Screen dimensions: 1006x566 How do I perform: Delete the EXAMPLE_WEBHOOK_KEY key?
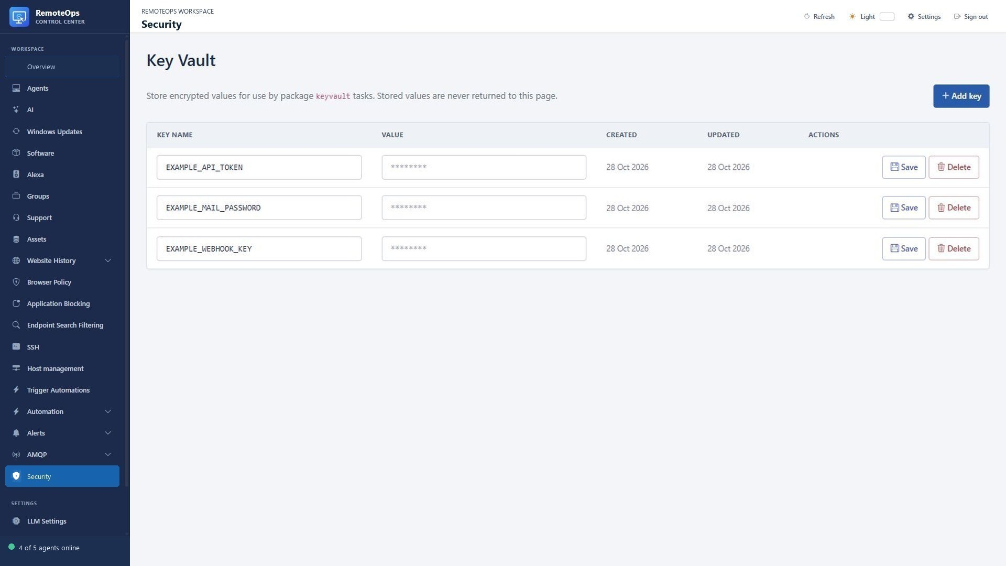click(x=954, y=248)
